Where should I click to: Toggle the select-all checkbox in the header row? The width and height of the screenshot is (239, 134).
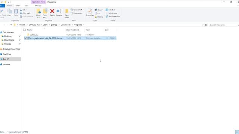(25, 30)
